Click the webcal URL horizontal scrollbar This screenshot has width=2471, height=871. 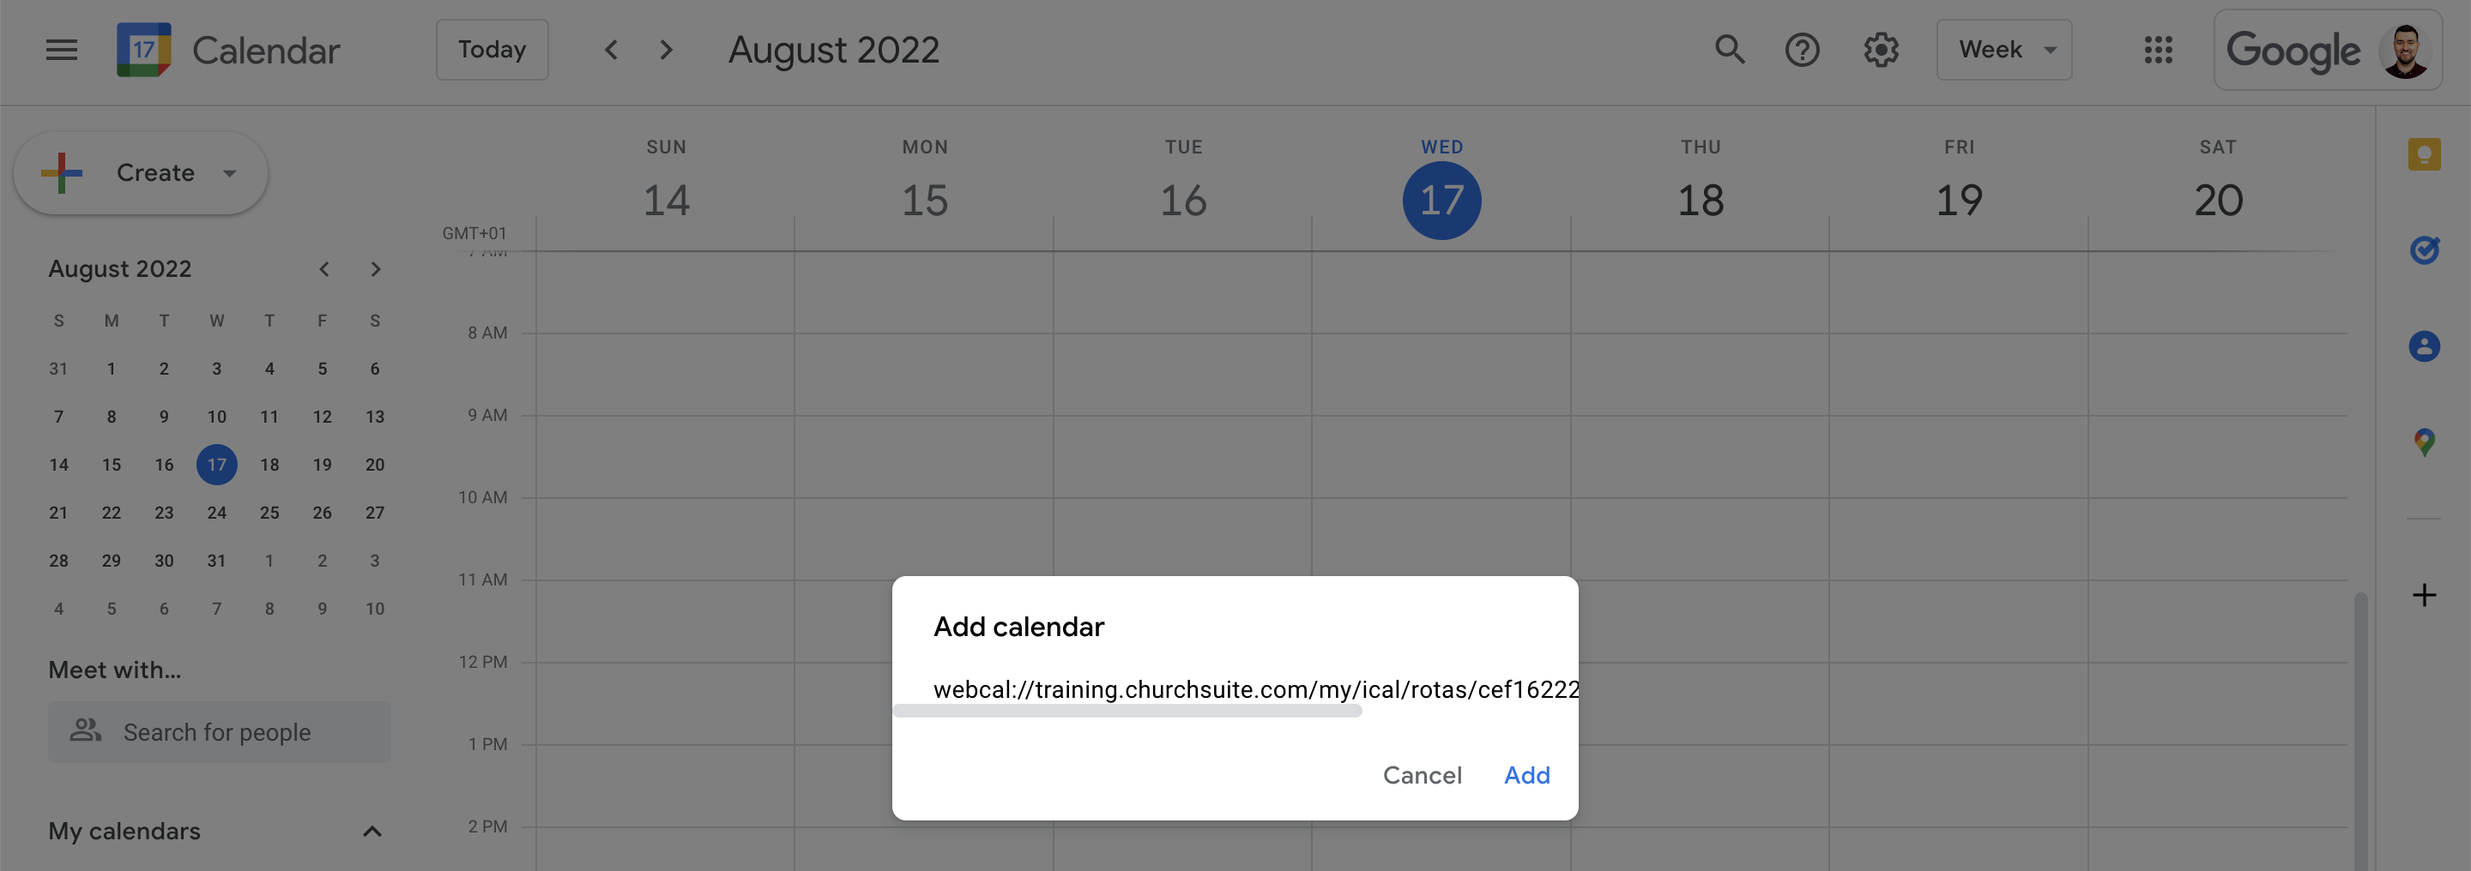[1127, 711]
